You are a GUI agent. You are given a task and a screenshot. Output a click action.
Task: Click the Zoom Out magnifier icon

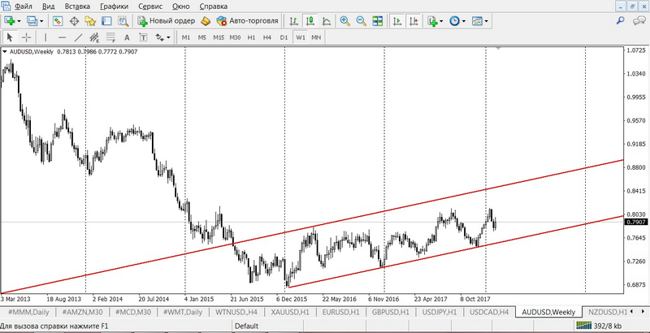[x=361, y=21]
